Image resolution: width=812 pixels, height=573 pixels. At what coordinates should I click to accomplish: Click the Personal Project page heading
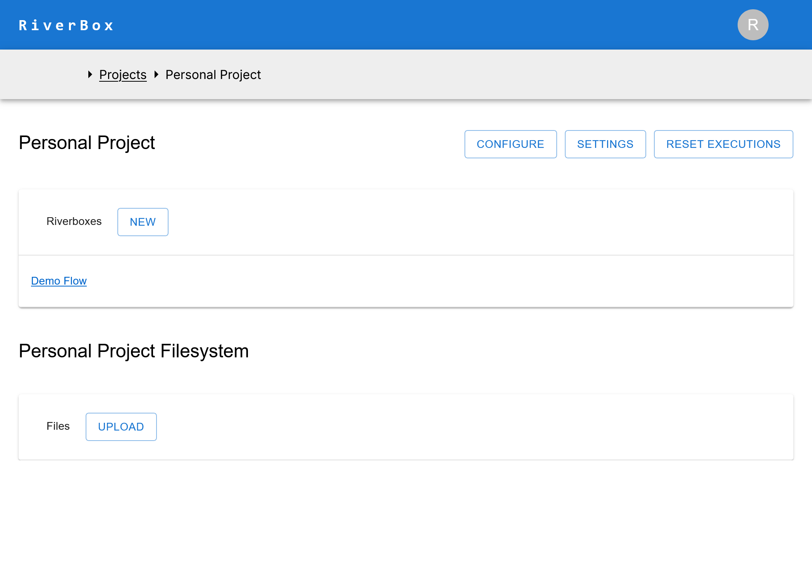tap(86, 143)
